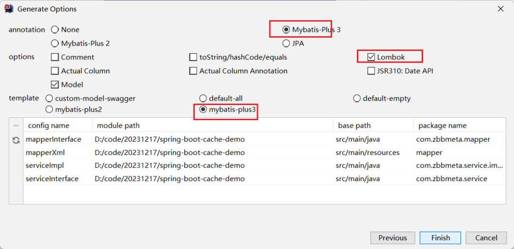
Task: Click the refresh icon beside the table
Action: (16, 140)
